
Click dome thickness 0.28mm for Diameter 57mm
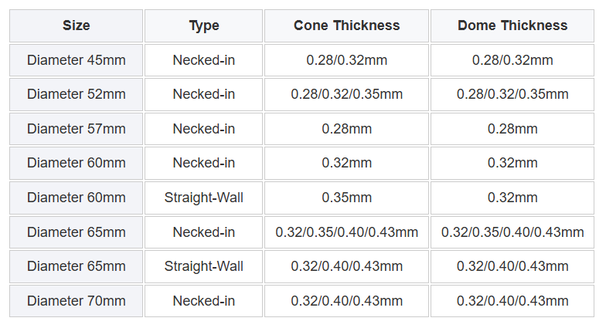(x=512, y=129)
